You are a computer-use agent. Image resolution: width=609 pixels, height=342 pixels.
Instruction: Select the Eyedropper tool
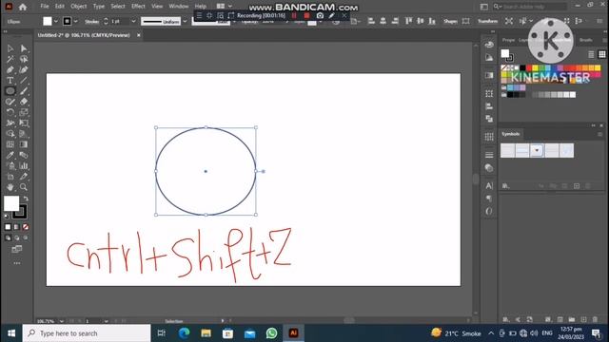point(10,155)
